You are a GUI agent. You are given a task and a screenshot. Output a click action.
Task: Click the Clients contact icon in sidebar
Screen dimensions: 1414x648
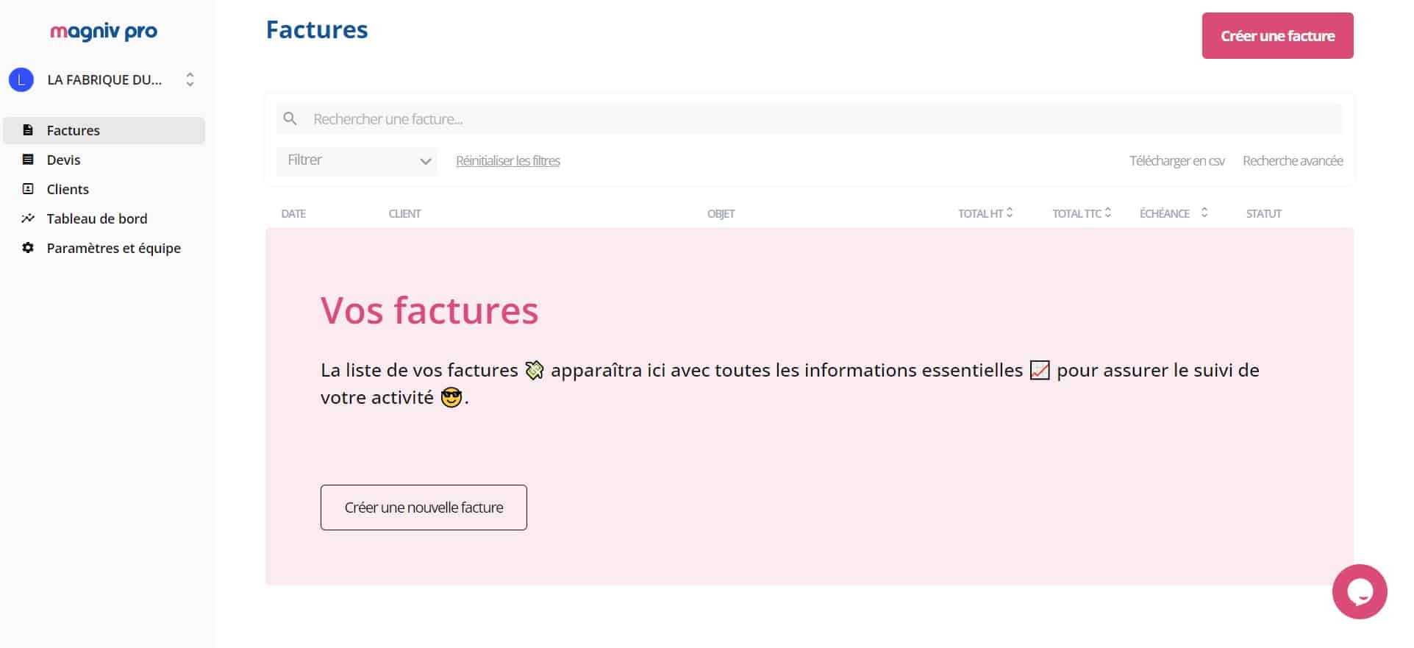click(28, 189)
